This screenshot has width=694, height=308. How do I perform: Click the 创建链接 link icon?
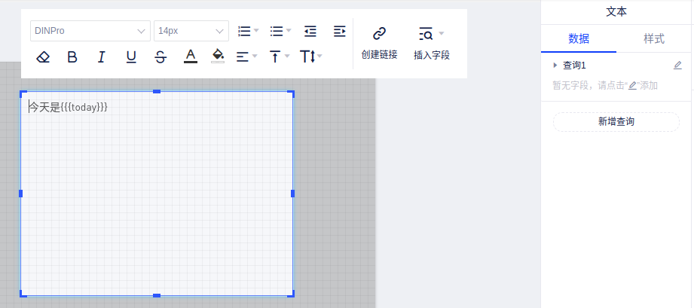[379, 33]
